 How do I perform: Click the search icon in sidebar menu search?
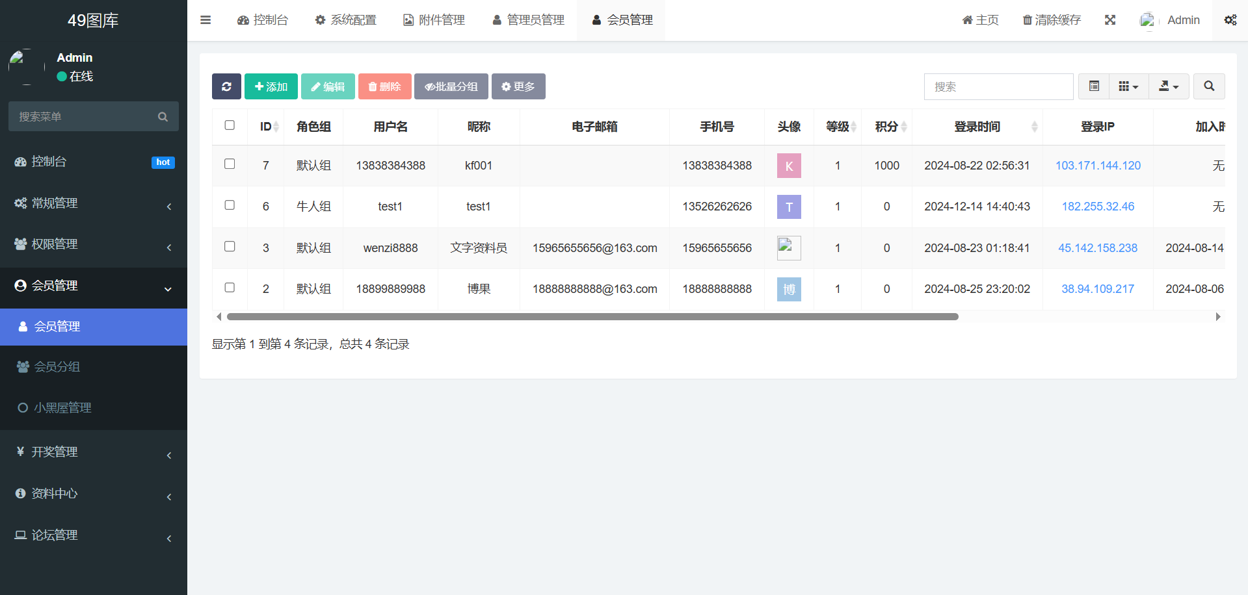pos(163,117)
